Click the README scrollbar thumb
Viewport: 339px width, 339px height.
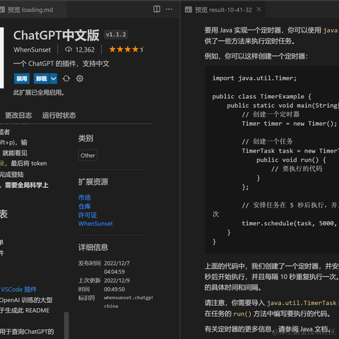tap(66, 326)
